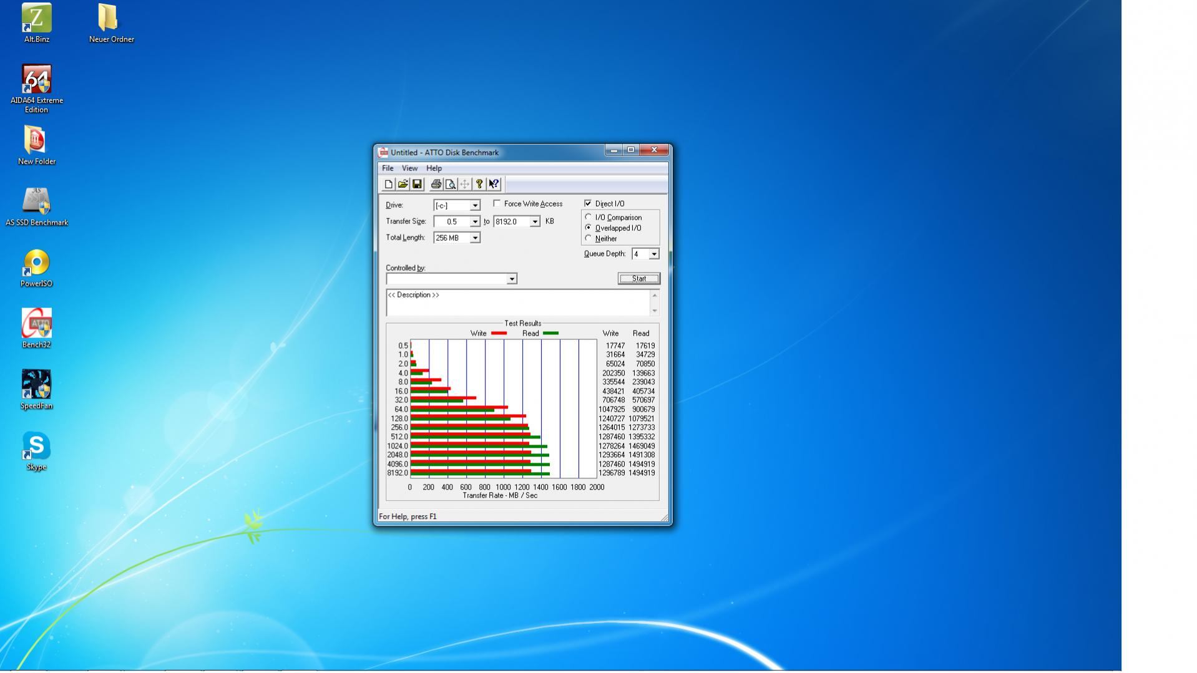Click the 128.0 row write value 1240727
Image resolution: width=1197 pixels, height=673 pixels.
point(612,419)
